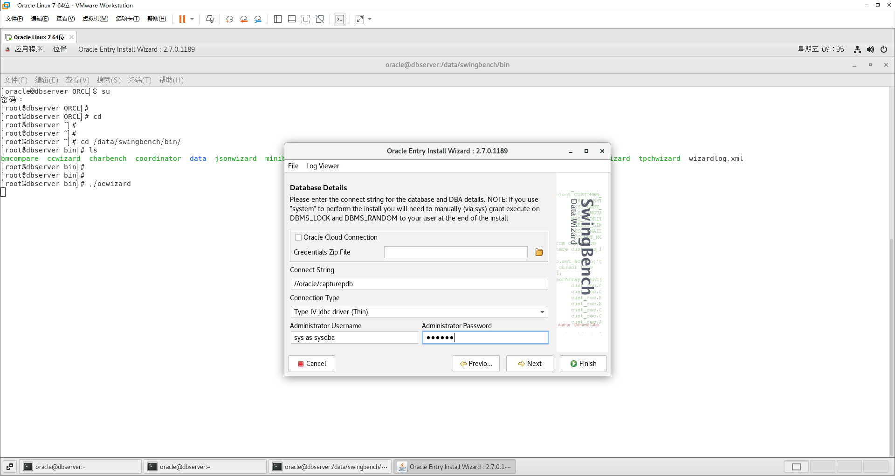895x476 pixels.
Task: Maximize the terminal window
Action: [x=870, y=65]
